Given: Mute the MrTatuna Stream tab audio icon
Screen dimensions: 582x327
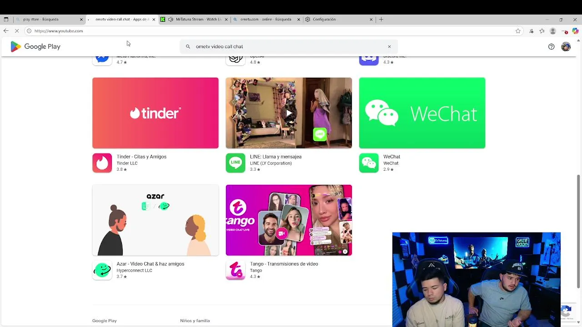Looking at the screenshot, I should (171, 20).
